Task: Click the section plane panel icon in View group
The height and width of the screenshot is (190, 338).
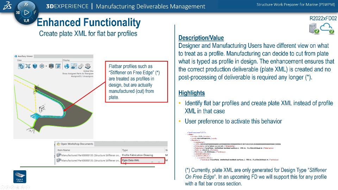Action: (x=58, y=66)
